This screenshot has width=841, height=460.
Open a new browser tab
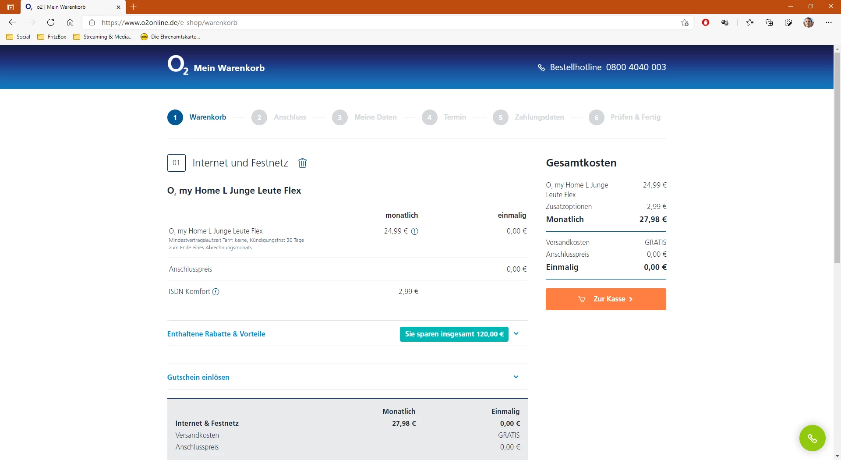pyautogui.click(x=134, y=7)
